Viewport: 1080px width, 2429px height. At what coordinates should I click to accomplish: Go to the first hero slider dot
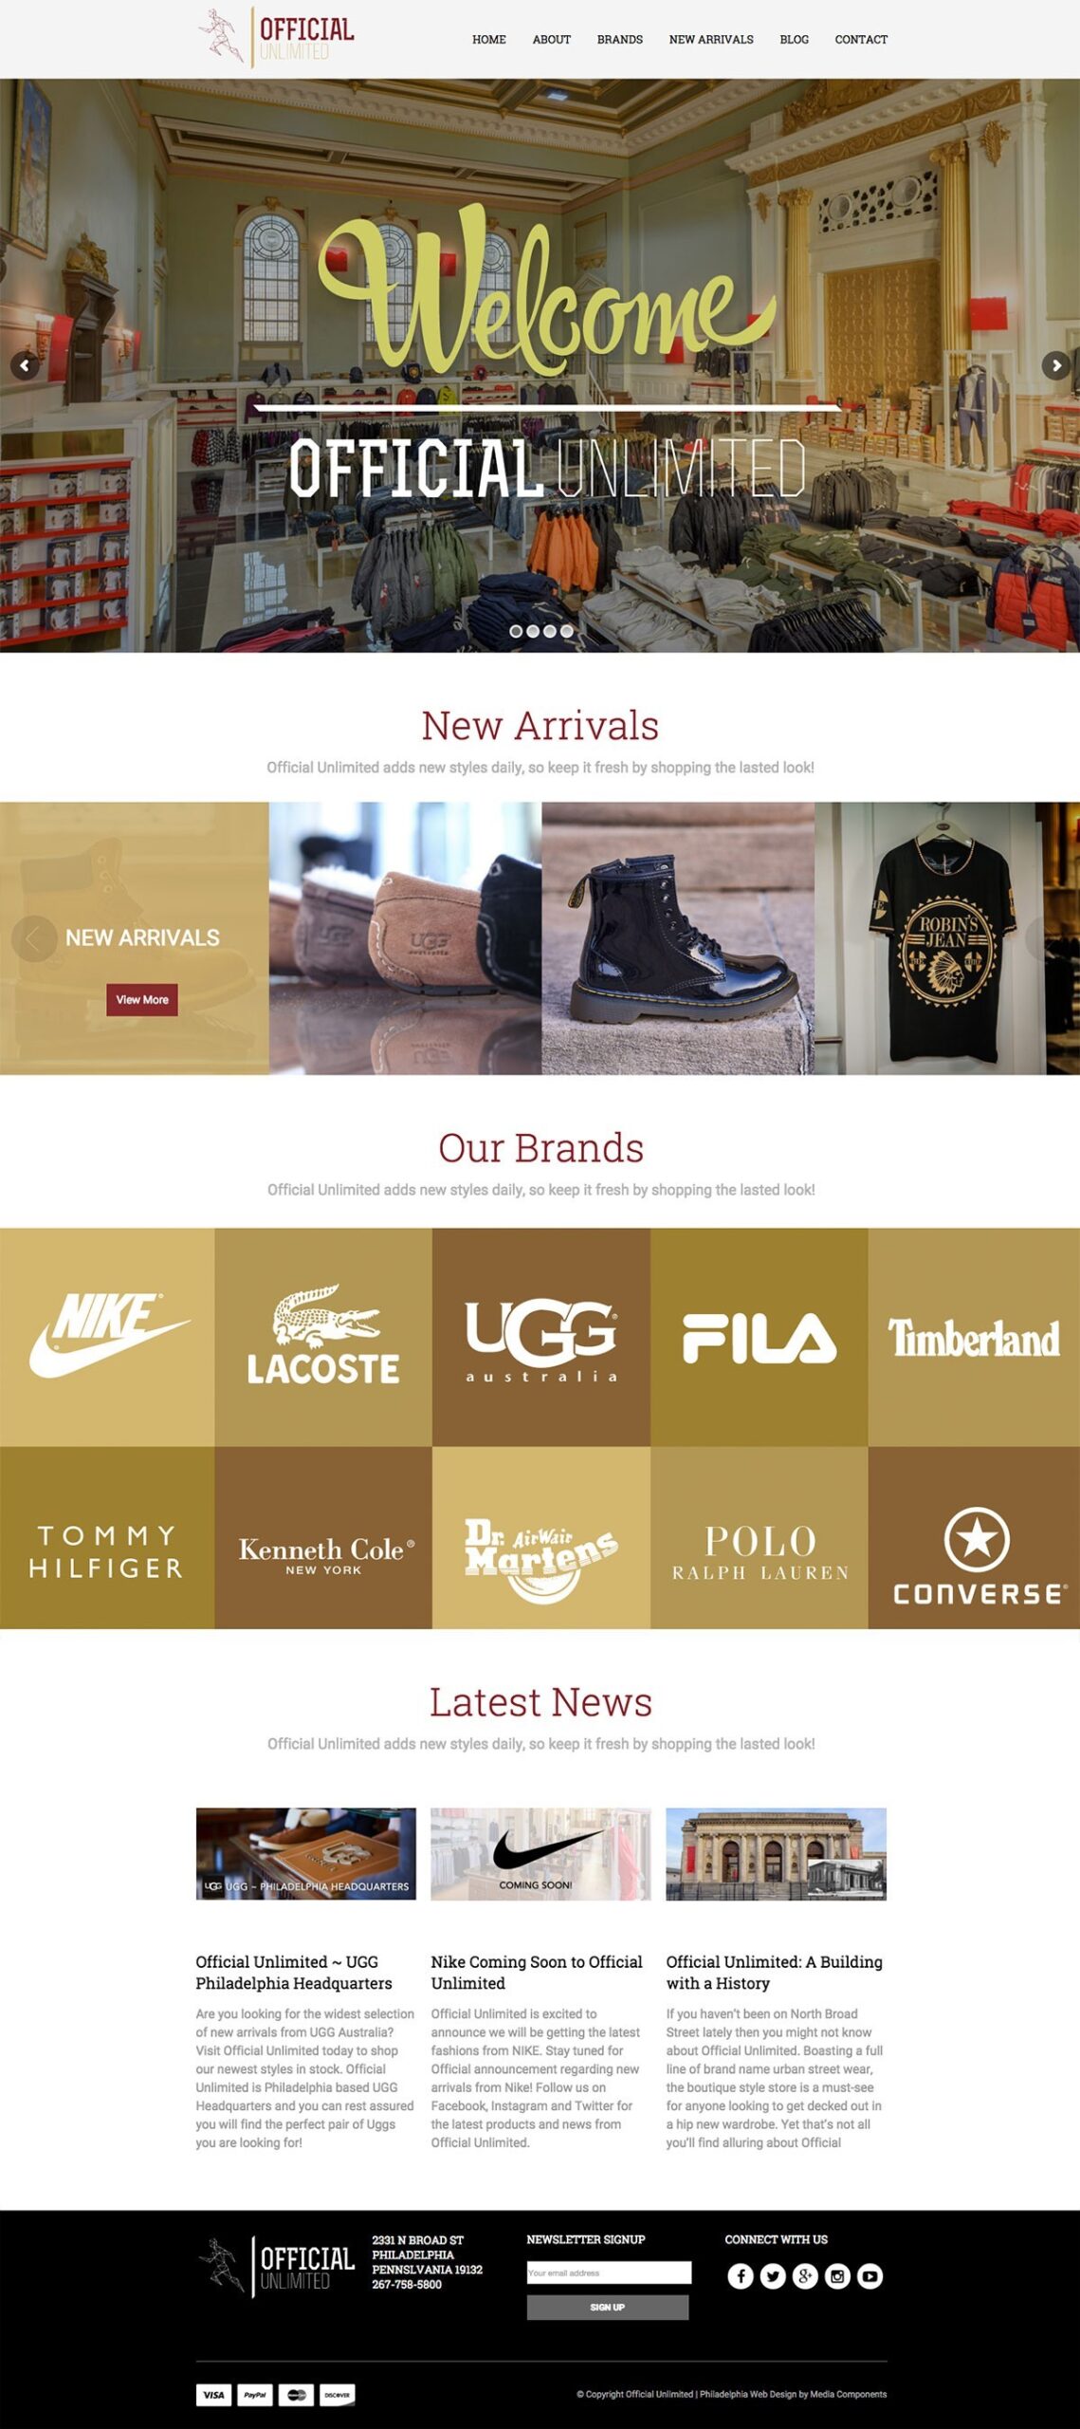click(x=516, y=631)
